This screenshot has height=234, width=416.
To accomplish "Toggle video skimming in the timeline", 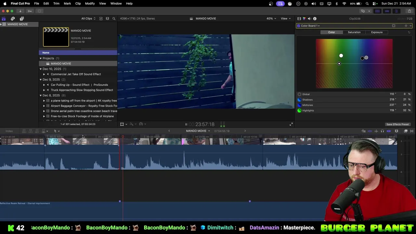I will coord(370,131).
